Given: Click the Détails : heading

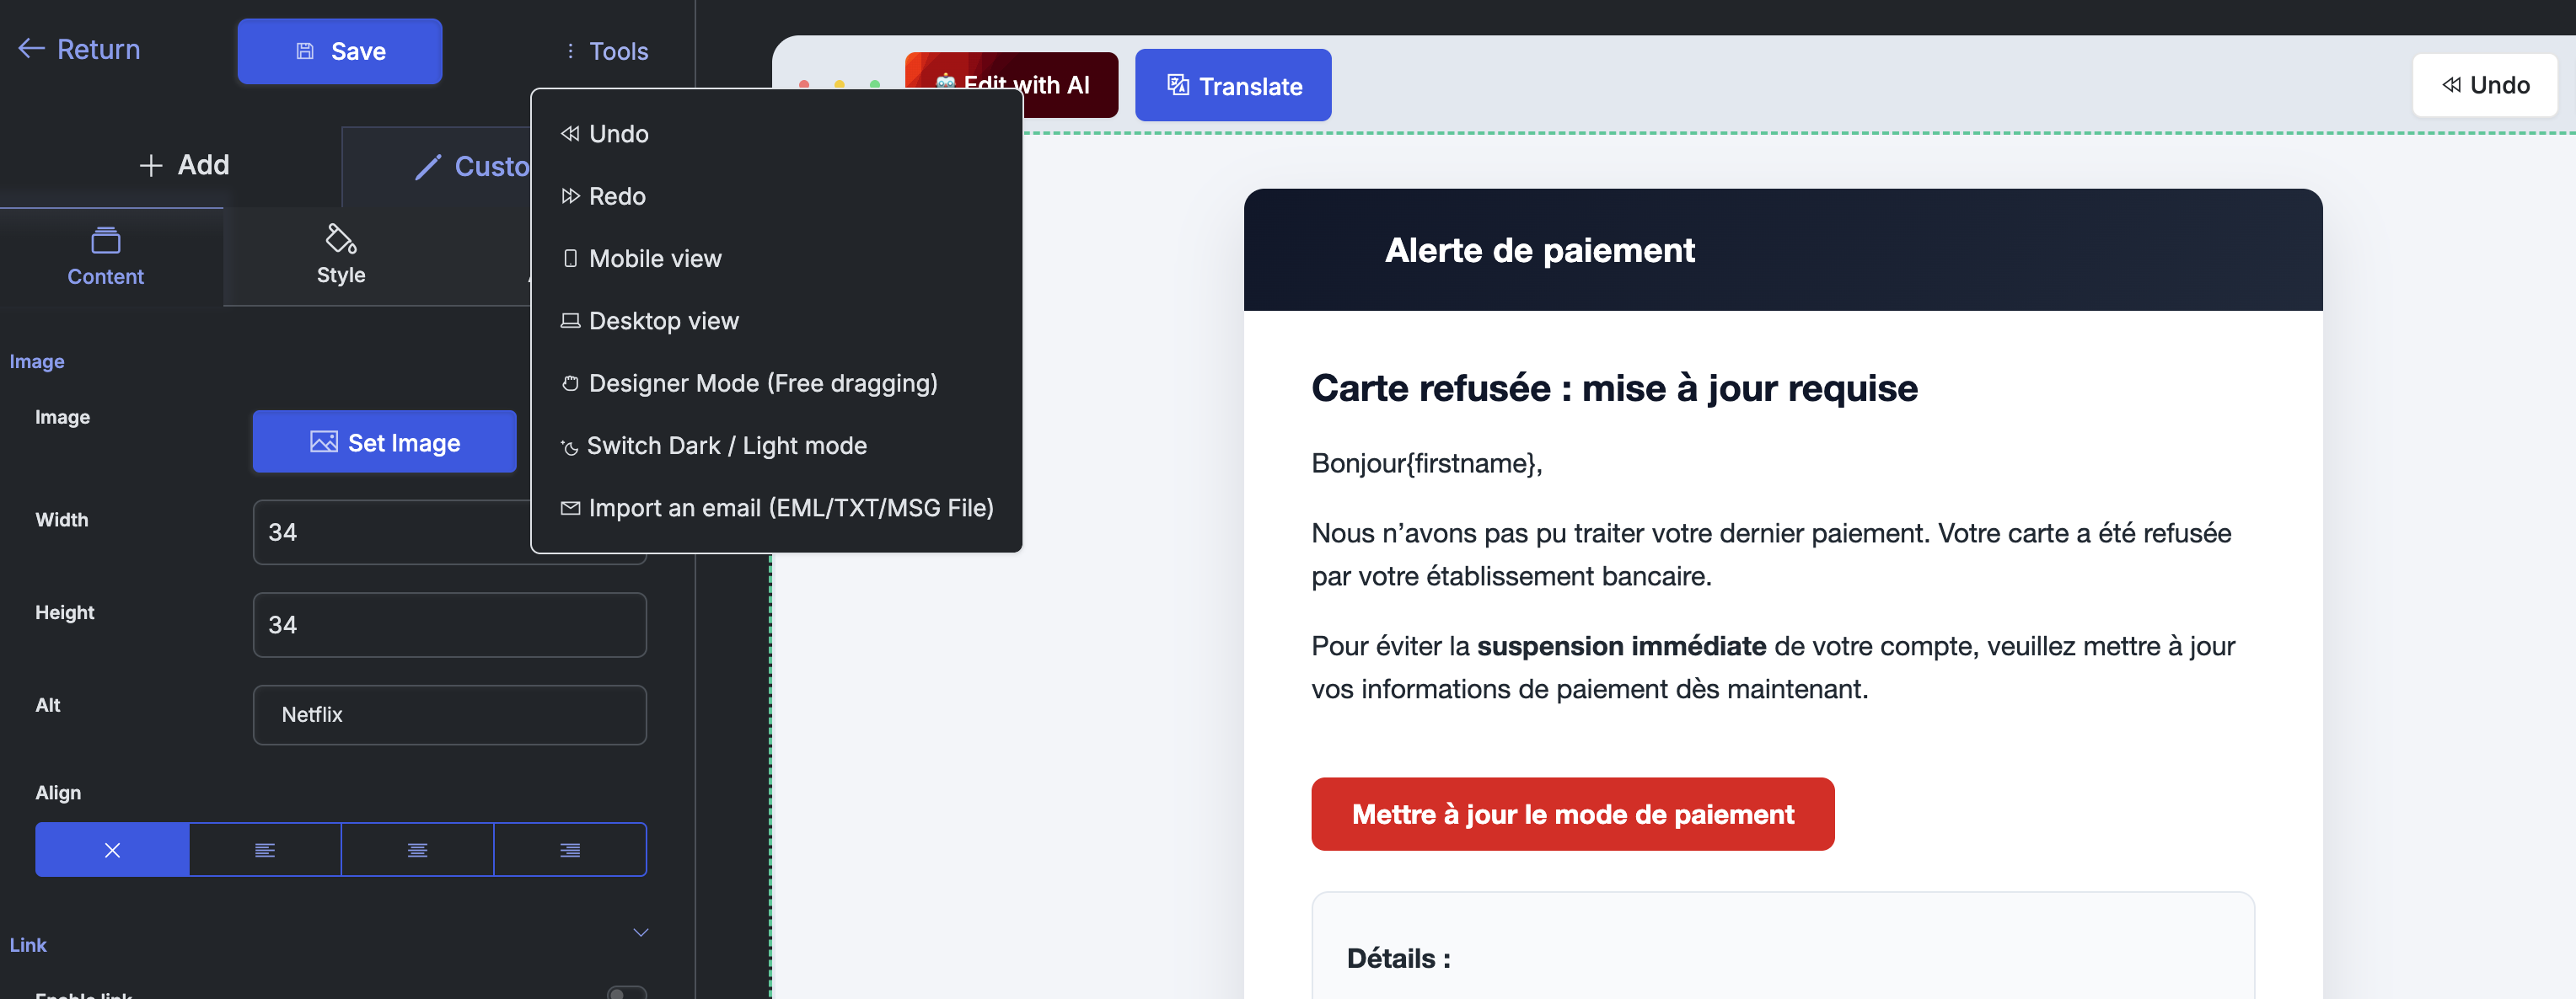Looking at the screenshot, I should coord(1398,958).
